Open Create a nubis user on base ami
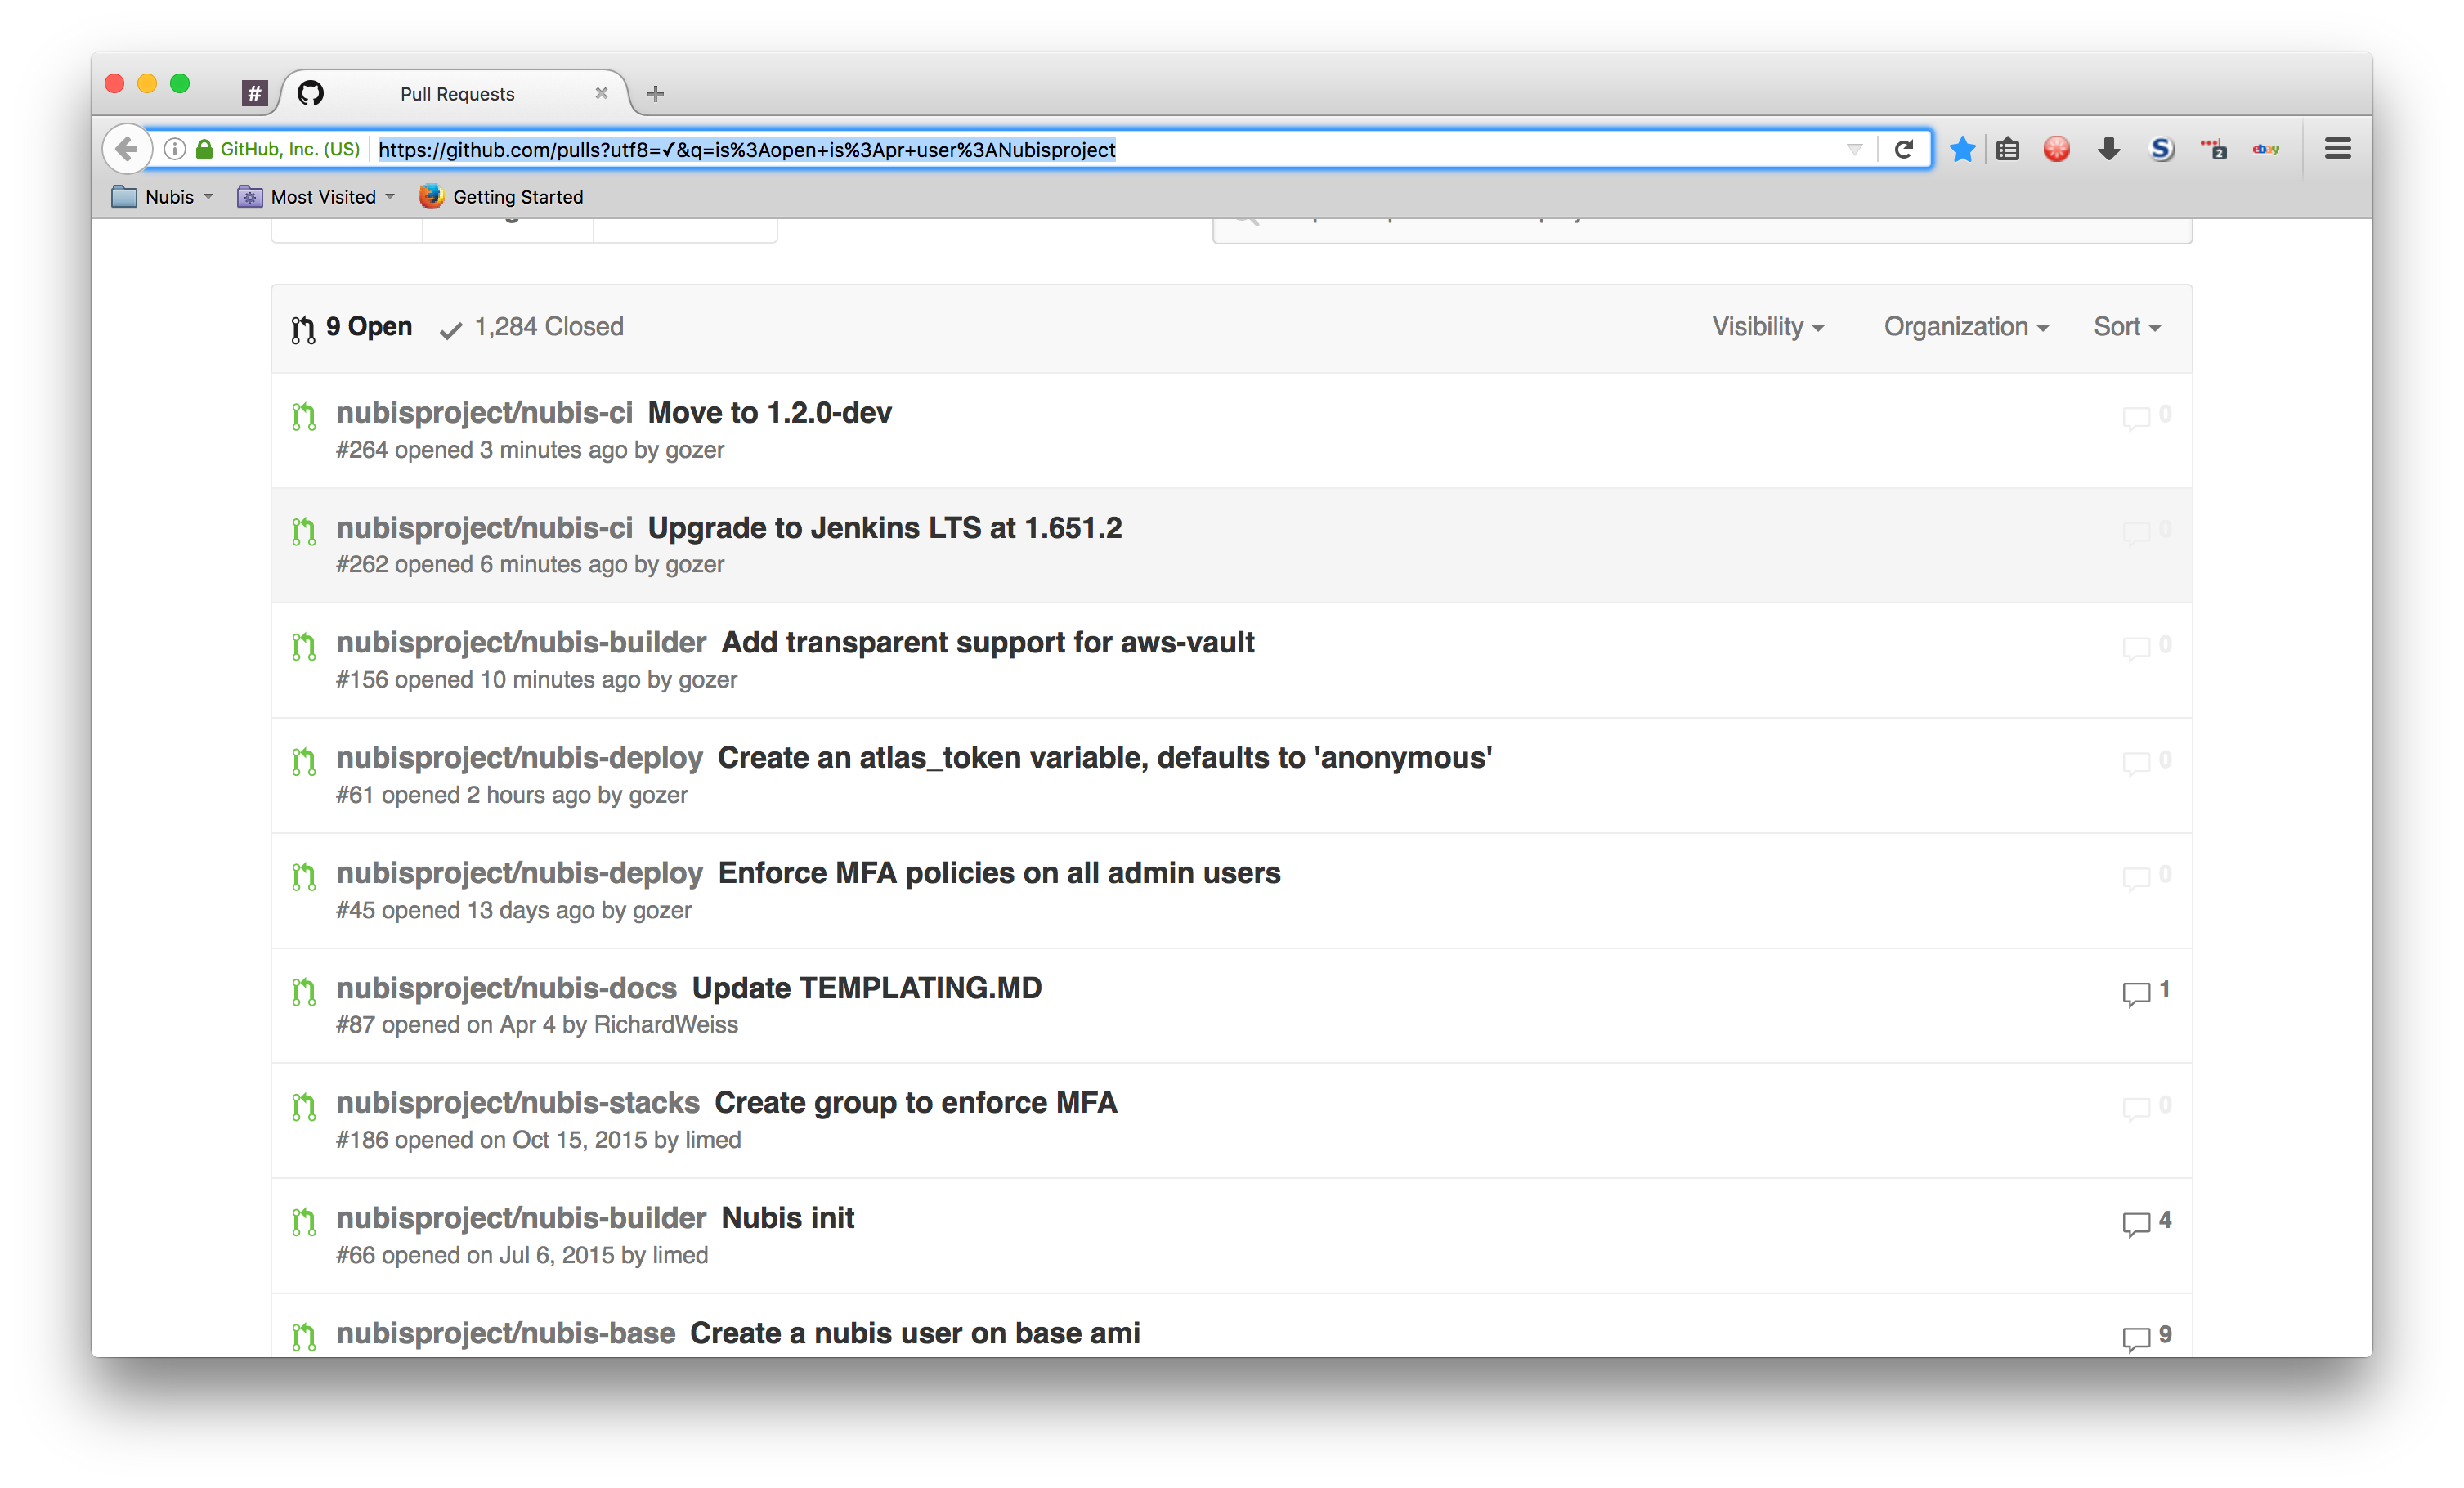Viewport: 2464px width, 1488px height. pos(914,1332)
